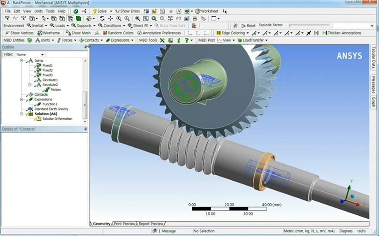379x236 pixels.
Task: Click the green info icon in MBD Tools
Action: point(179,40)
